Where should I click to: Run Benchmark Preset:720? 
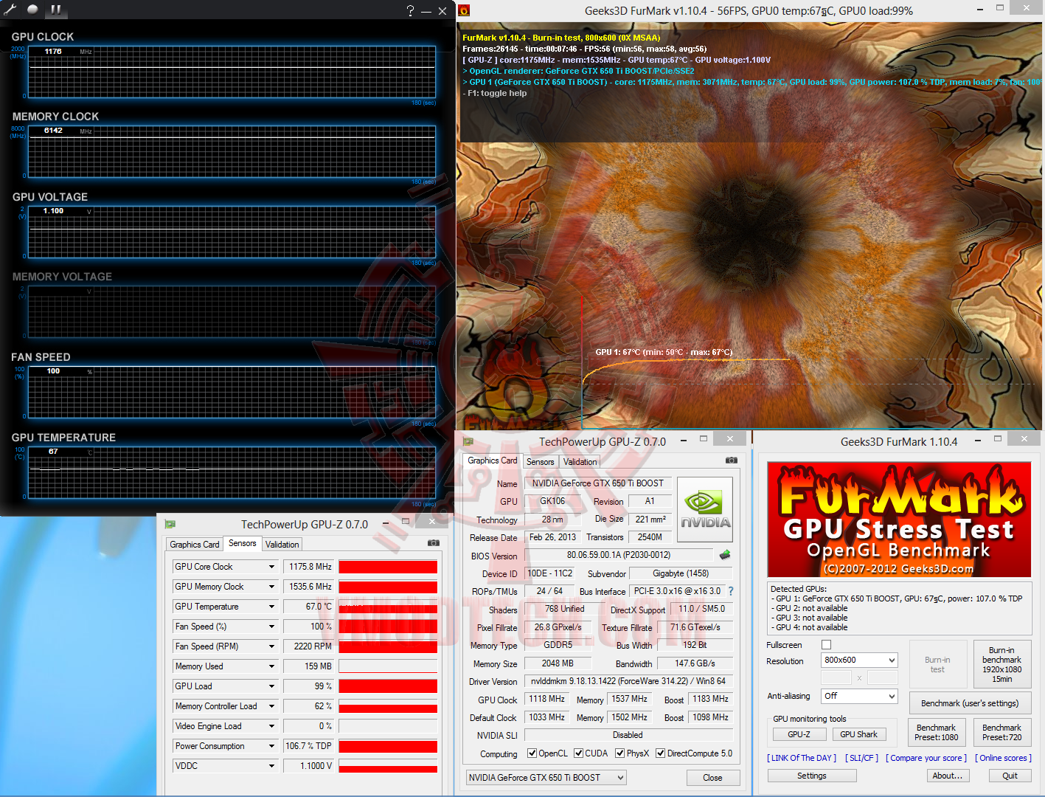point(1002,732)
